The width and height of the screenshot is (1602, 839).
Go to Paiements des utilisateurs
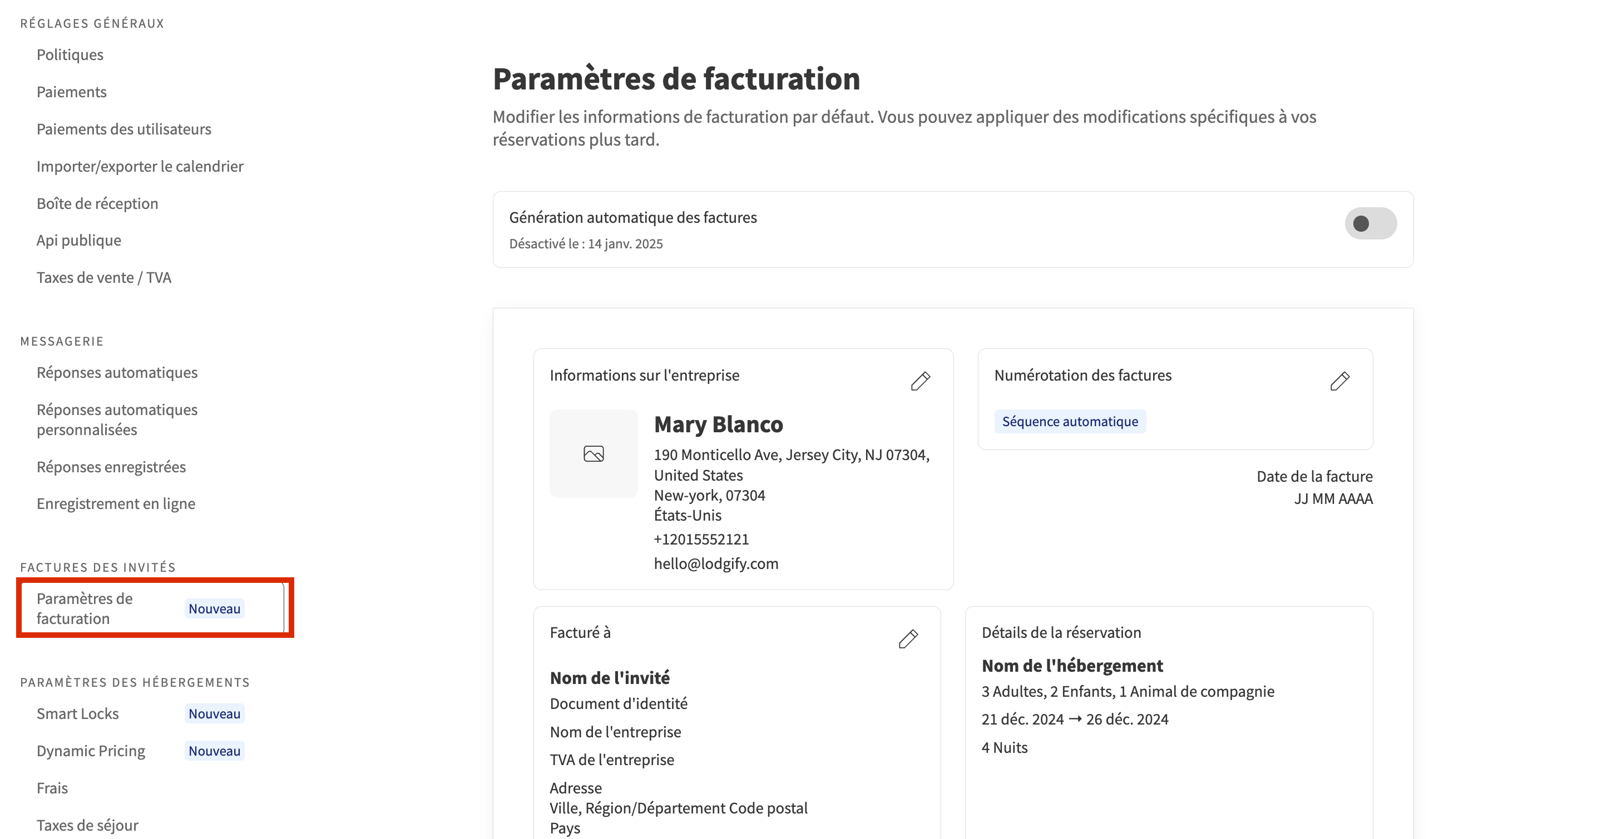[x=123, y=129]
